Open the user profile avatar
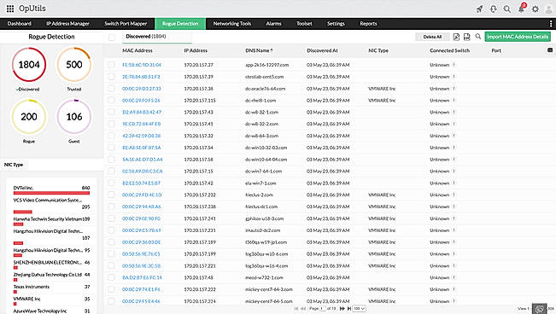Image resolution: width=556 pixels, height=314 pixels. click(x=548, y=9)
